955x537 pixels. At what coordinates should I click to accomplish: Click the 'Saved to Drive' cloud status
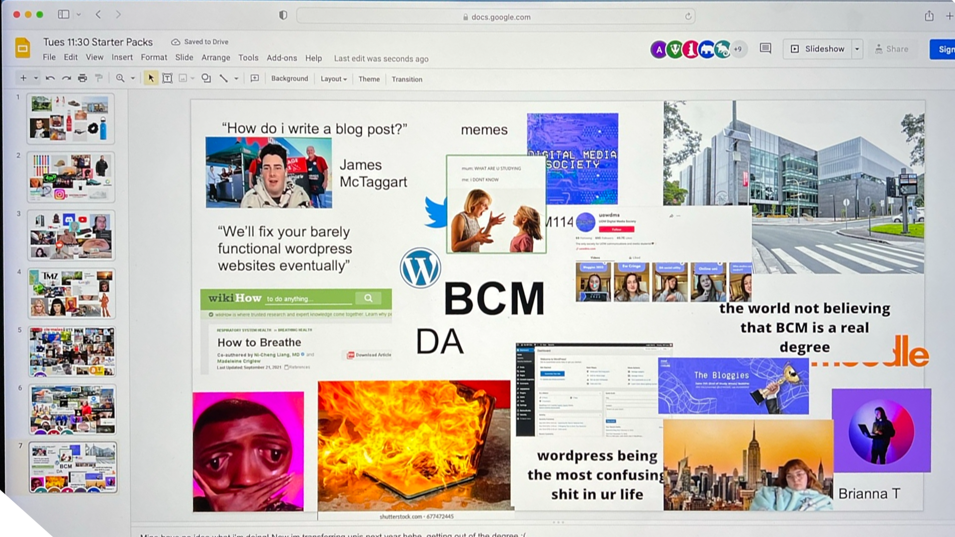pyautogui.click(x=200, y=42)
